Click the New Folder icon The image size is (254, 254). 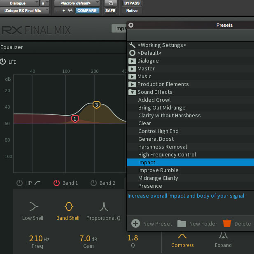click(182, 224)
